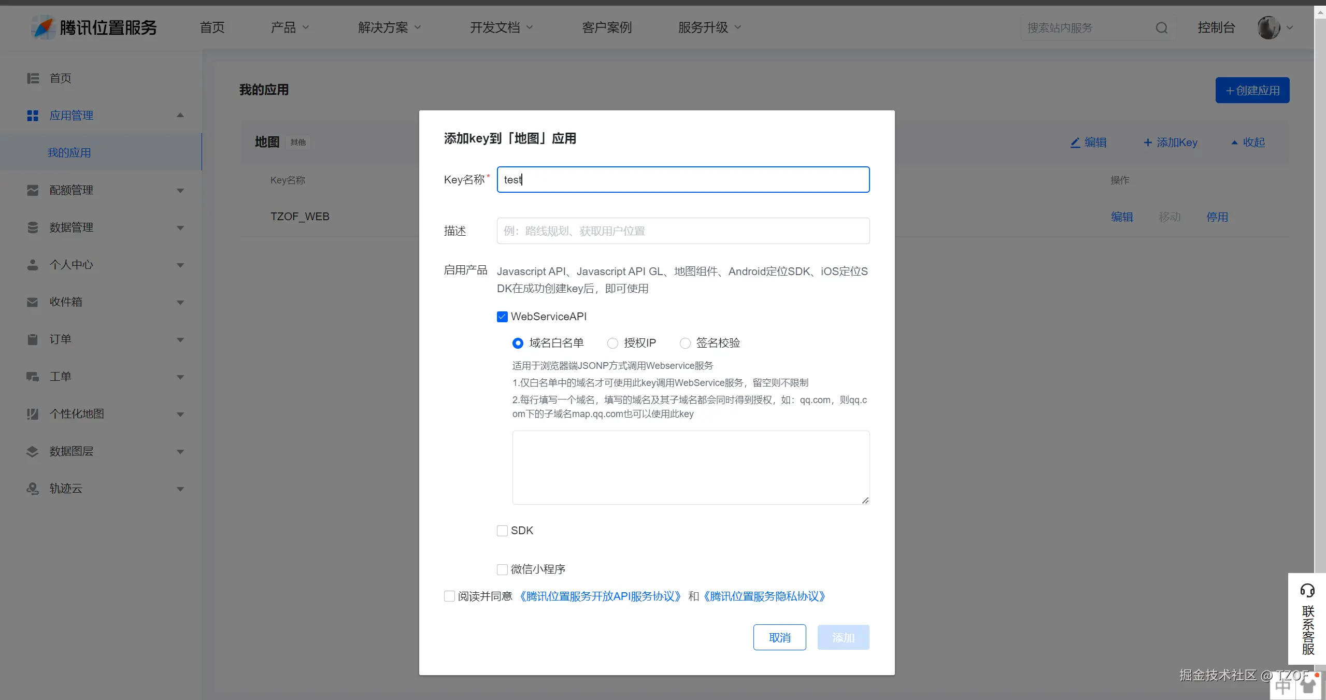Click the 应用管理 grid icon
Screen dimensions: 1326x700
tap(33, 116)
